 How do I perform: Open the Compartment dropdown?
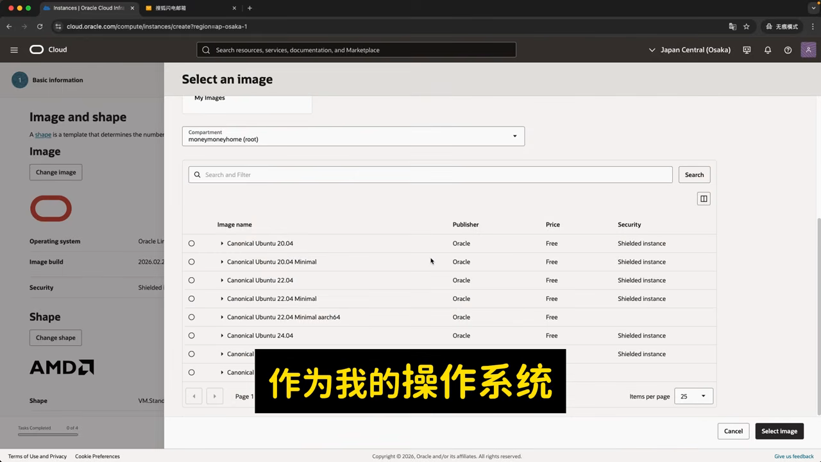[x=353, y=136]
